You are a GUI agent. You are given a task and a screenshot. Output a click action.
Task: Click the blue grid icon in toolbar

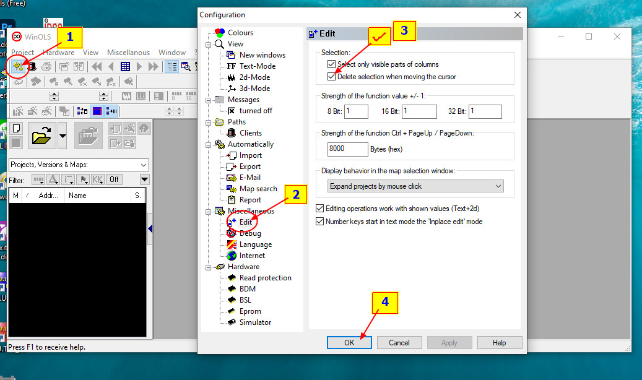(x=125, y=66)
